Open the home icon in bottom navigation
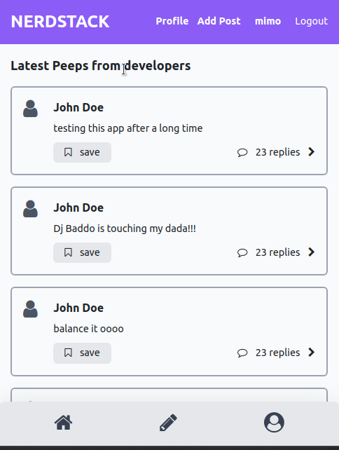339x450 pixels. 63,423
